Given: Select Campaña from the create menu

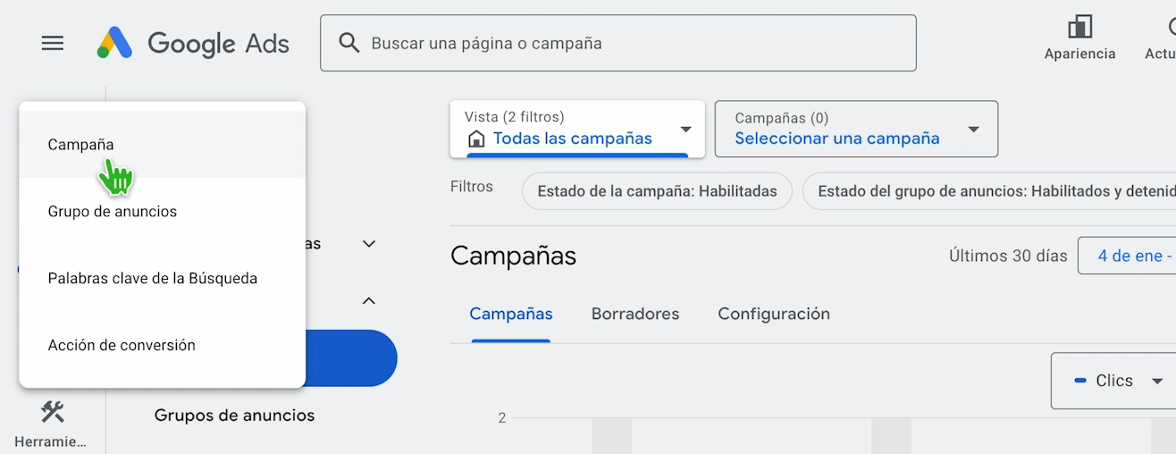Looking at the screenshot, I should point(81,145).
